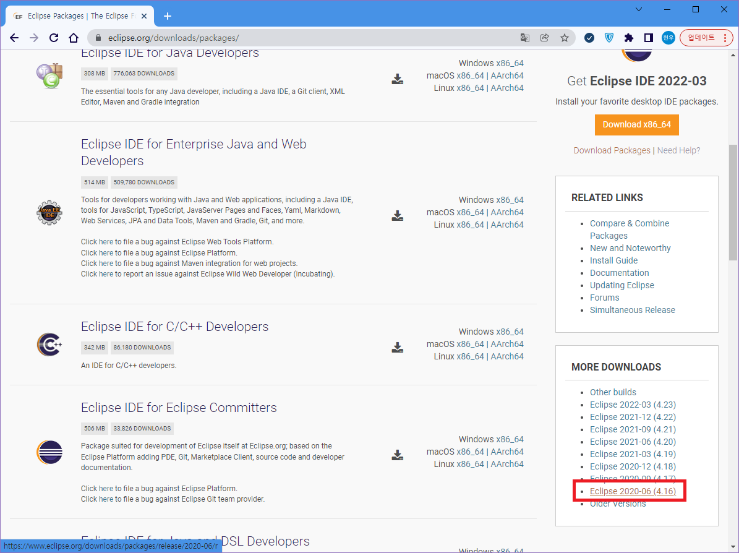Click 'here' for Maven integration bug report
Screen dimensions: 739x553
[x=106, y=263]
